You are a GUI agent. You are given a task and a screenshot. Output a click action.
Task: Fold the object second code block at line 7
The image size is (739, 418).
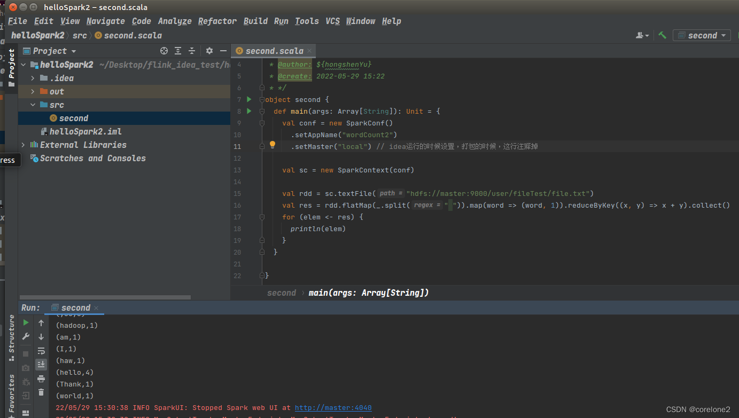pos(262,99)
